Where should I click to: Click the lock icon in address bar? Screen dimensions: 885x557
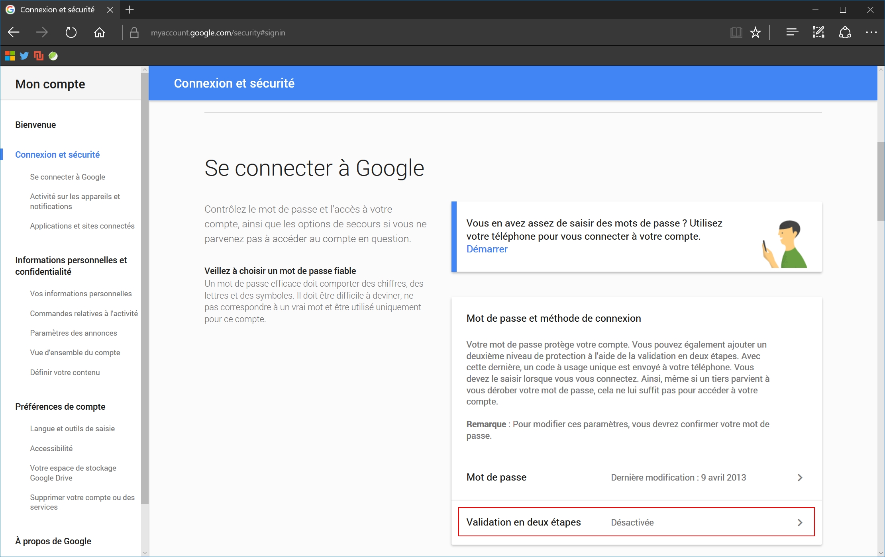[x=134, y=32]
